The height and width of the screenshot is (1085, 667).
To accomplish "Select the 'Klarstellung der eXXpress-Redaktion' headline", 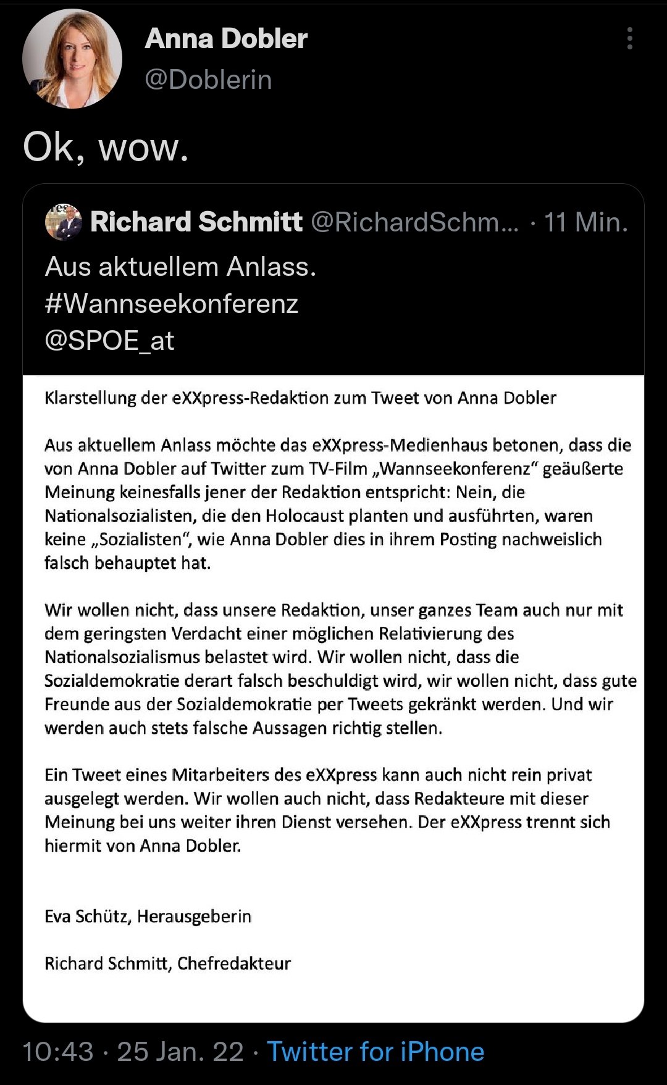I will (300, 398).
